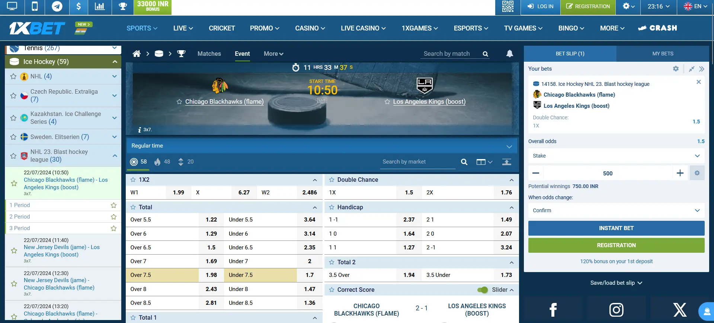Open SPORTS menu
This screenshot has height=323, width=714.
(142, 28)
